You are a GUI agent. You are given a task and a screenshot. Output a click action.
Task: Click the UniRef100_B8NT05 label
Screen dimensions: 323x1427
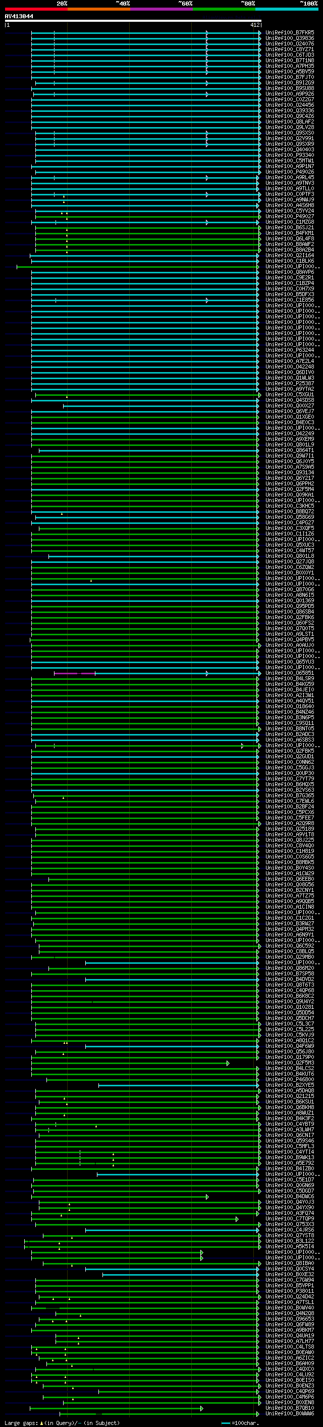point(290,729)
